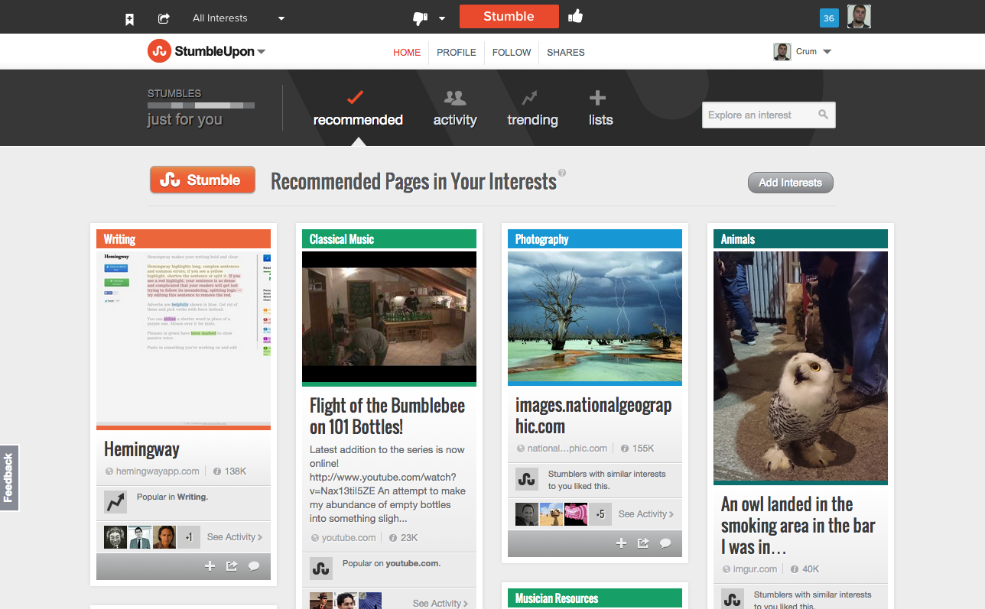Open the SHARES menu item
This screenshot has height=609, width=985.
(x=566, y=53)
